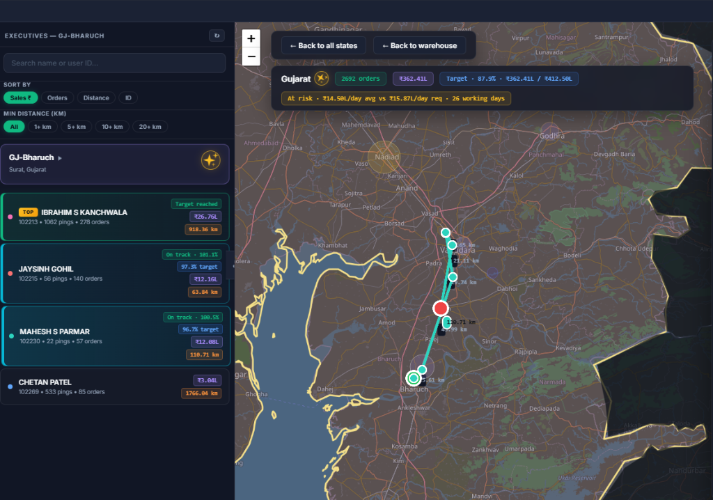Viewport: 713px width, 500px height.
Task: Click the 110.71 km badge on MAHESH card
Action: click(x=204, y=354)
